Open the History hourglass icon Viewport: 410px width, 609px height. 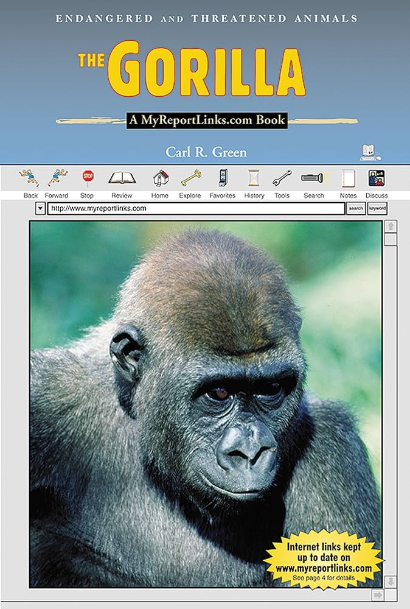click(254, 178)
